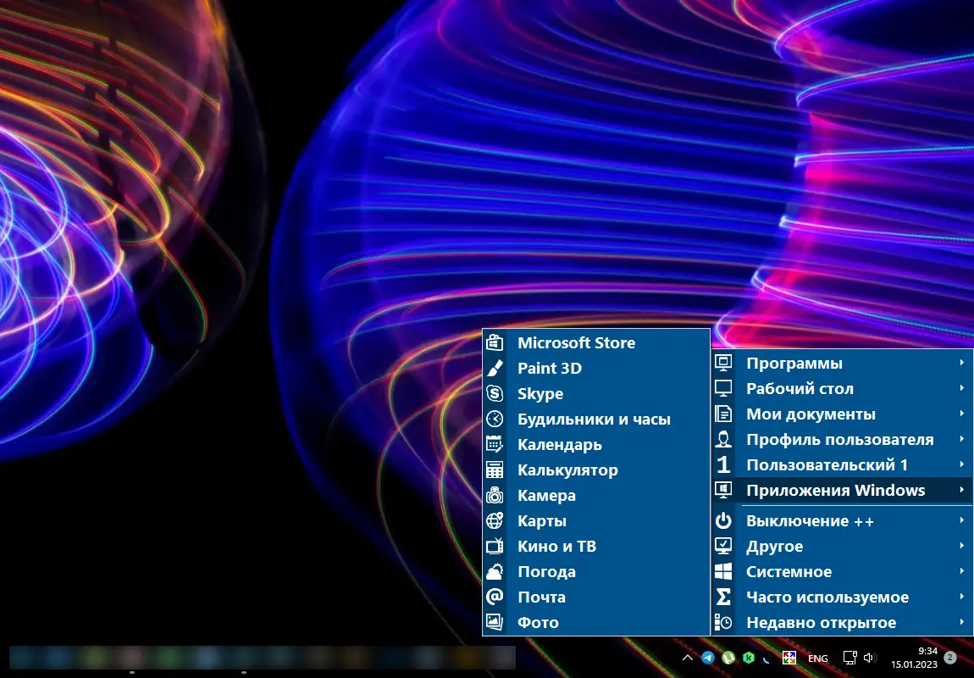Viewport: 974px width, 678px height.
Task: Expand the Программы submenu
Action: click(794, 364)
